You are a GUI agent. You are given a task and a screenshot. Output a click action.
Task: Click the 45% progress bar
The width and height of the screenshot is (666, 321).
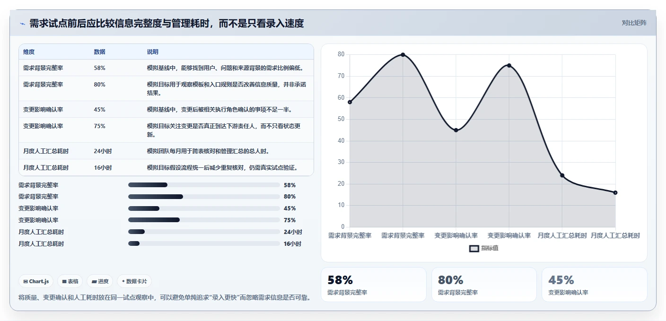click(x=204, y=208)
